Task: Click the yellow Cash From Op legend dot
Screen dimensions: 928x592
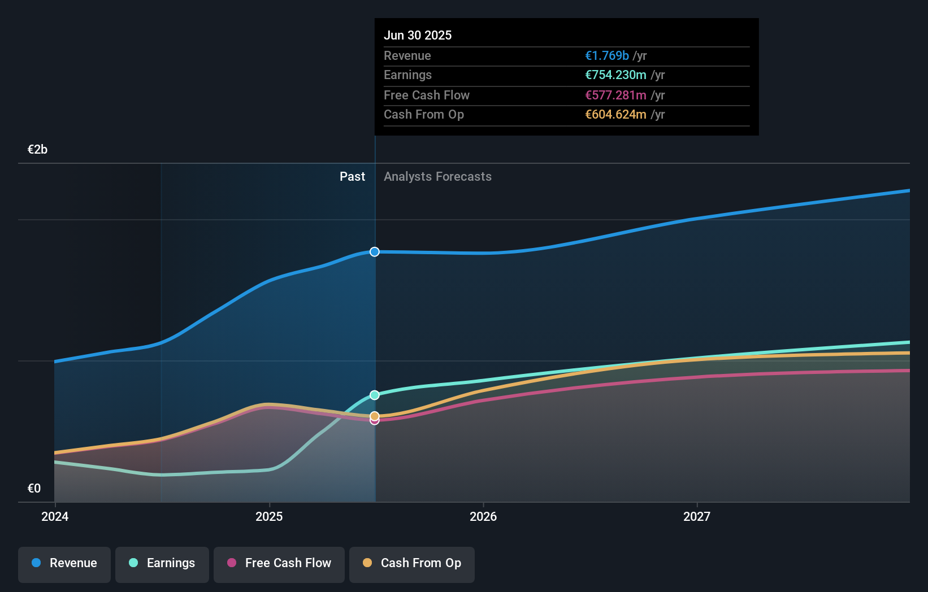Action: pos(367,563)
